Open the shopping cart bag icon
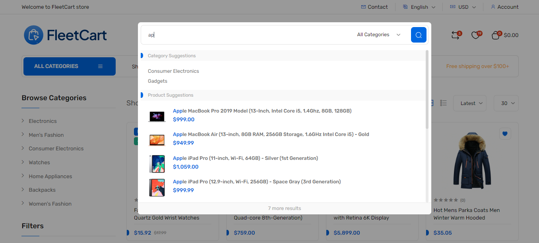The height and width of the screenshot is (243, 539). (495, 35)
